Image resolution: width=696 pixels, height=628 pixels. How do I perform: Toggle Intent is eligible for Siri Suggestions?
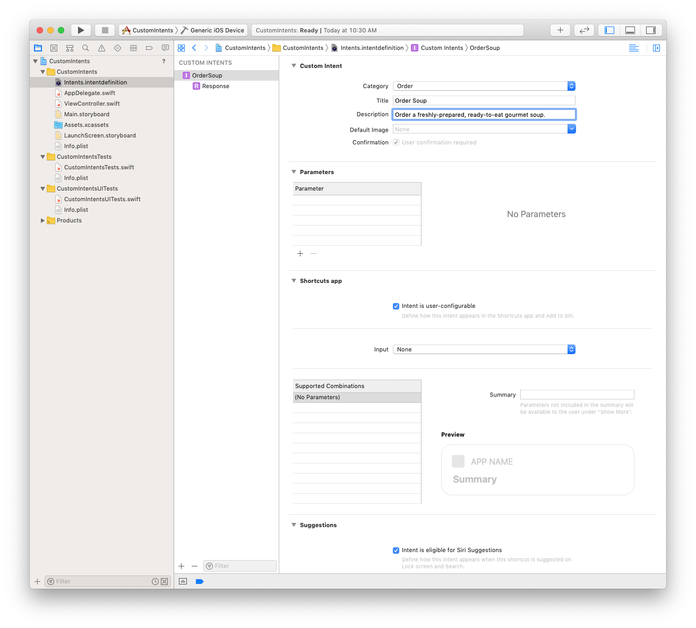(396, 550)
